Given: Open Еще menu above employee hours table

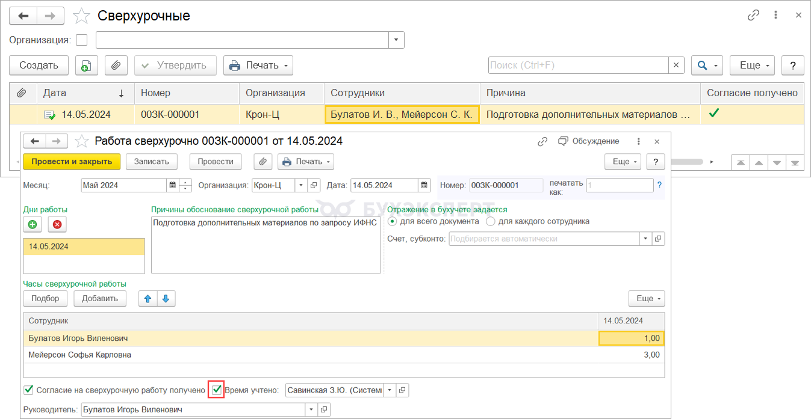Looking at the screenshot, I should [647, 298].
